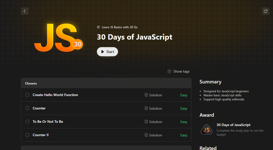Open the To Be Or Not To Be problem

pos(48,122)
